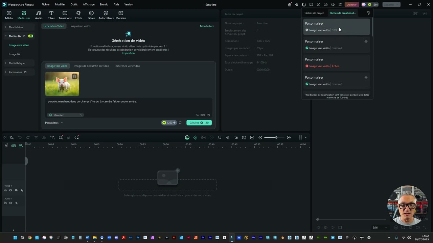Open the Audio library tab

tap(39, 15)
